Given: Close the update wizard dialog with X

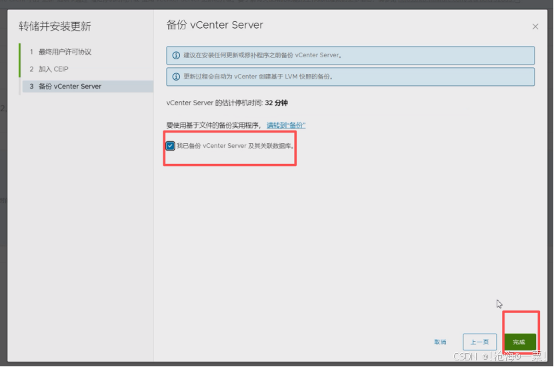Looking at the screenshot, I should 535,27.
